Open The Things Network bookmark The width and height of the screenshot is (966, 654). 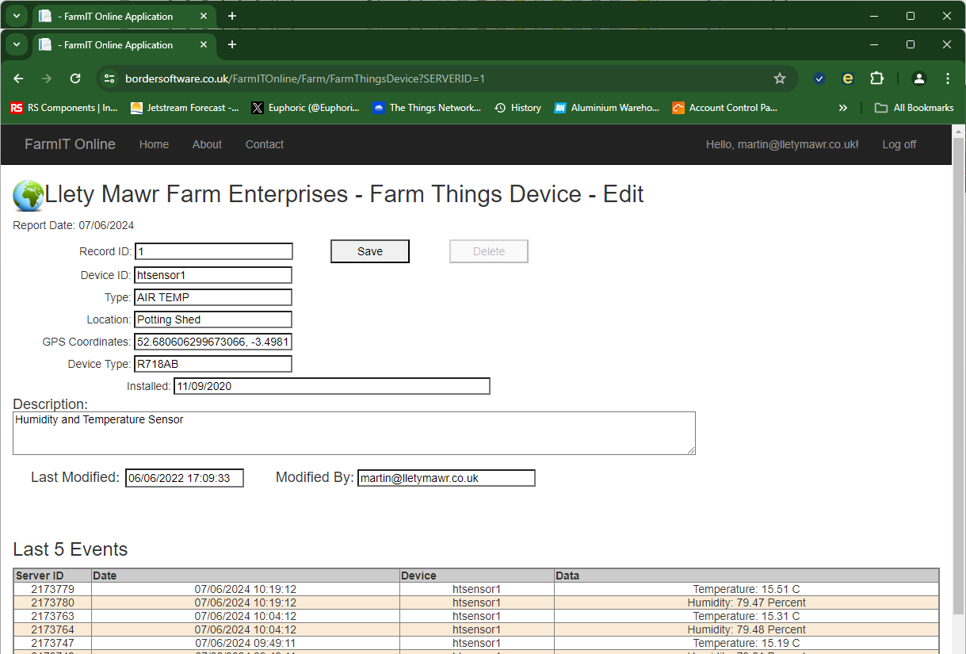click(427, 108)
